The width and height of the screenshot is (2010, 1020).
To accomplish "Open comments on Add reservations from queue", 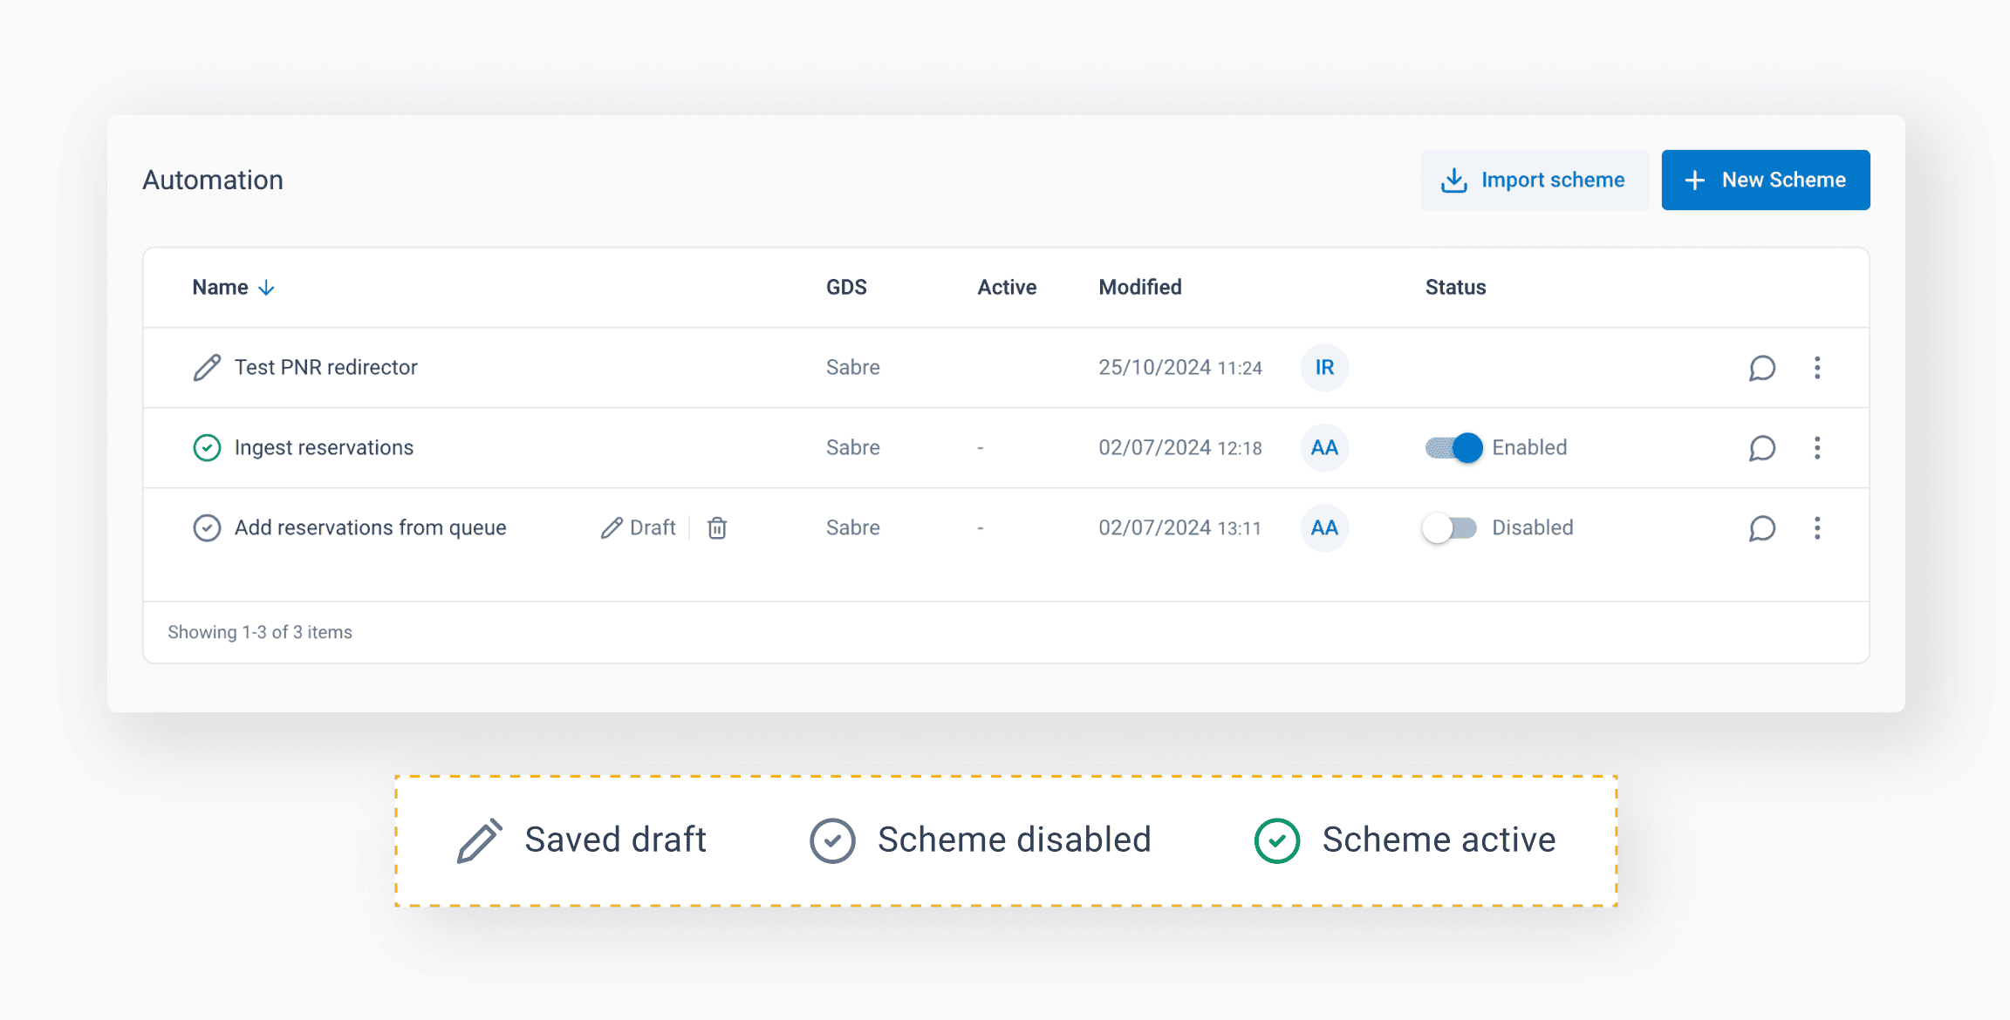I will pyautogui.click(x=1761, y=528).
